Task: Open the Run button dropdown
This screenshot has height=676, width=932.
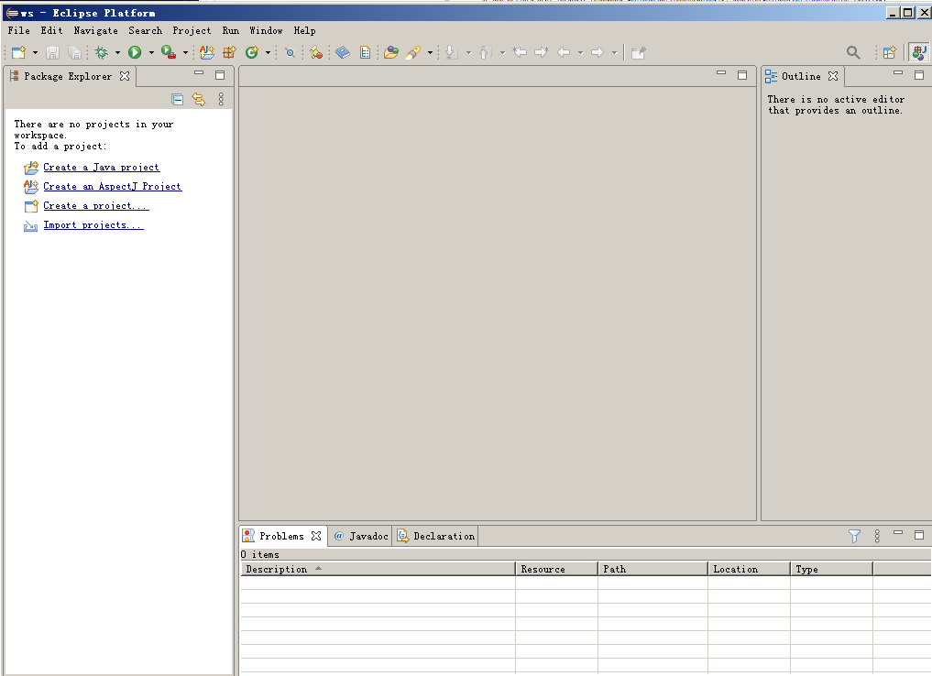Action: (x=151, y=52)
